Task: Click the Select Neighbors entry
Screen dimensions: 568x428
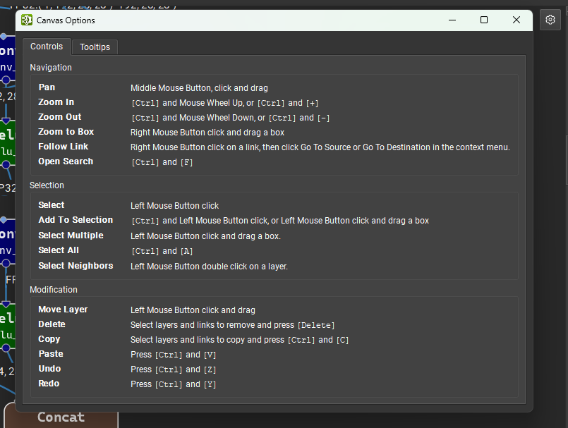Action: tap(75, 266)
